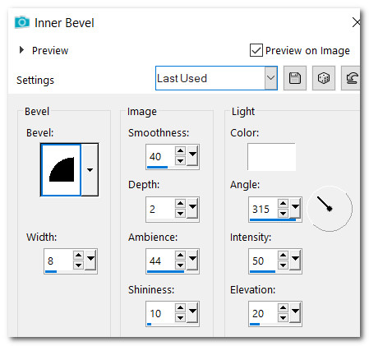The width and height of the screenshot is (369, 346).
Task: Click the randomize parameters dice icon
Action: click(x=324, y=78)
